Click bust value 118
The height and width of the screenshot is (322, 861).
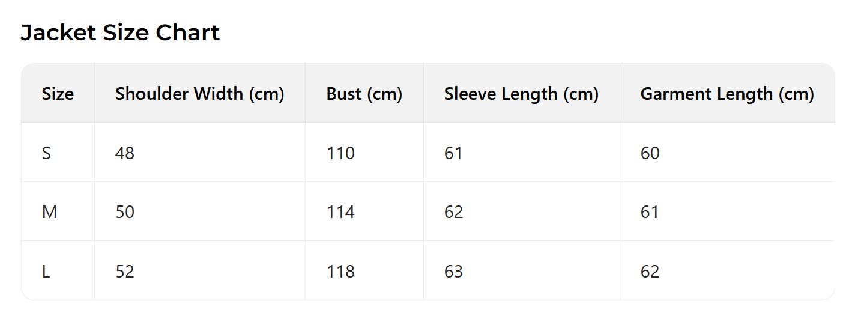click(x=340, y=272)
